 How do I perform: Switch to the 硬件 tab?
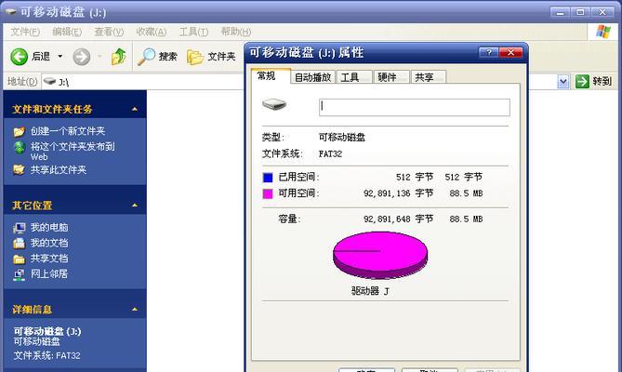tap(391, 77)
